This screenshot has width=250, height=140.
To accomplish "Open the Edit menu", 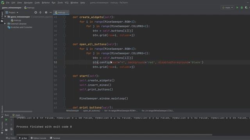I will coord(13,3).
